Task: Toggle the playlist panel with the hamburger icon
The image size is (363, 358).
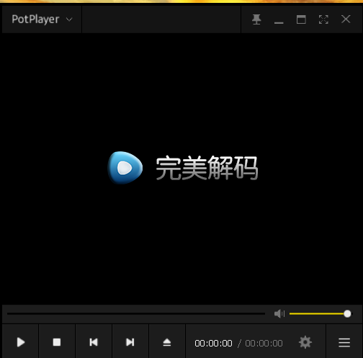Action: (x=344, y=342)
